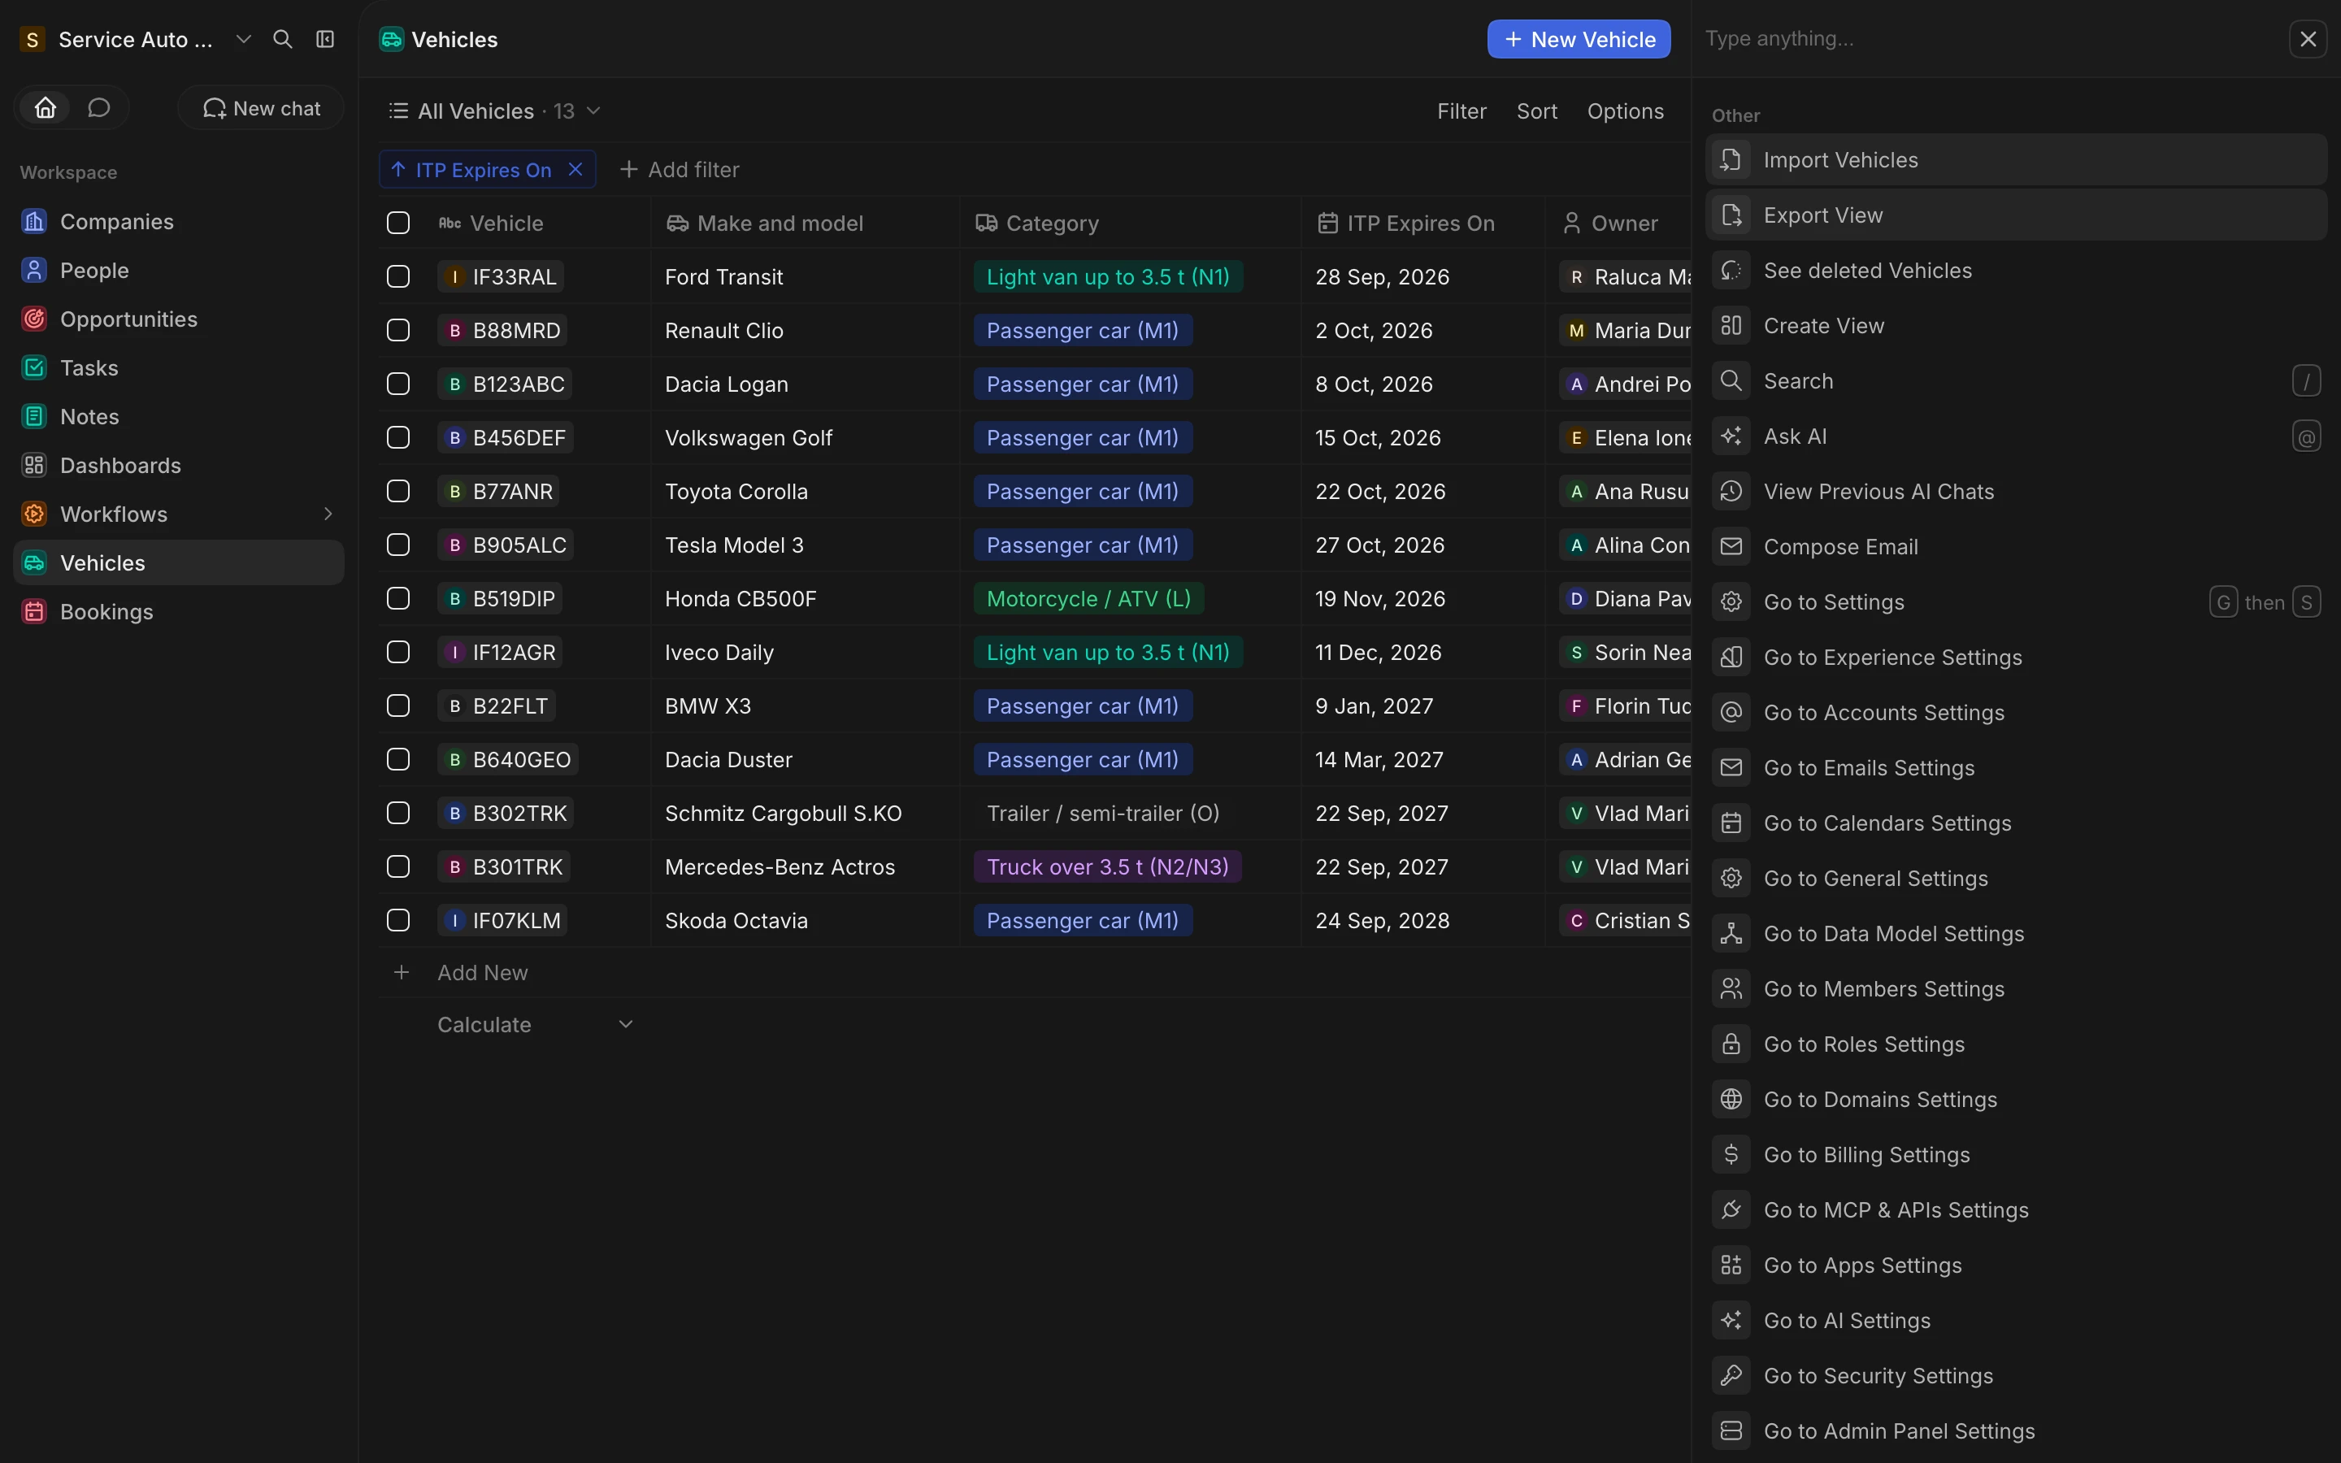
Task: Open the Service Auto workspace dropdown
Action: coord(136,40)
